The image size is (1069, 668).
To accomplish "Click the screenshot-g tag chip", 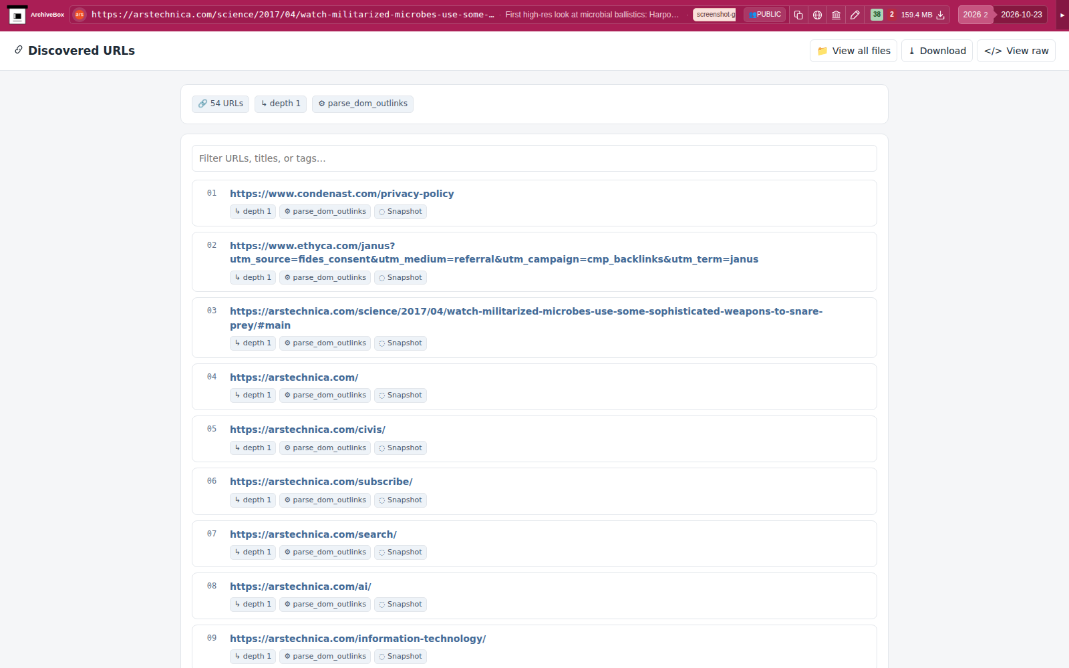I will click(714, 15).
